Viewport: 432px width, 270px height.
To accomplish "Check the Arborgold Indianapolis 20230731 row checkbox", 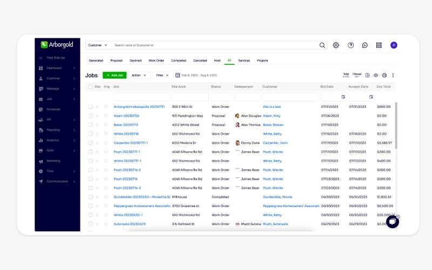I will point(90,106).
